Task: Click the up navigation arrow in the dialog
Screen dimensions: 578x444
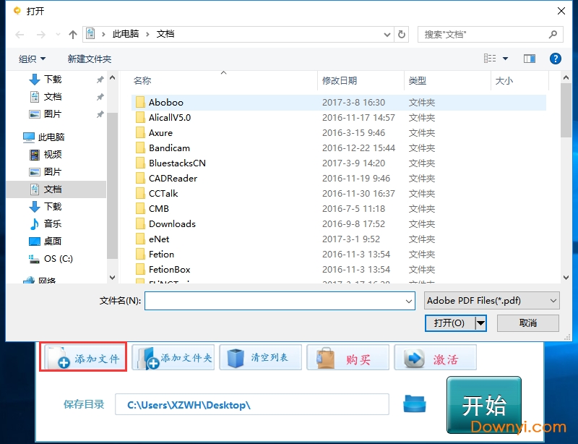Action: click(73, 33)
